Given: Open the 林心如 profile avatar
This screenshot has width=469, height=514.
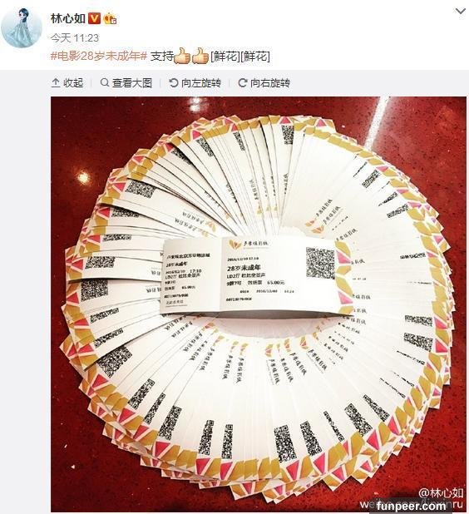Looking at the screenshot, I should [22, 28].
